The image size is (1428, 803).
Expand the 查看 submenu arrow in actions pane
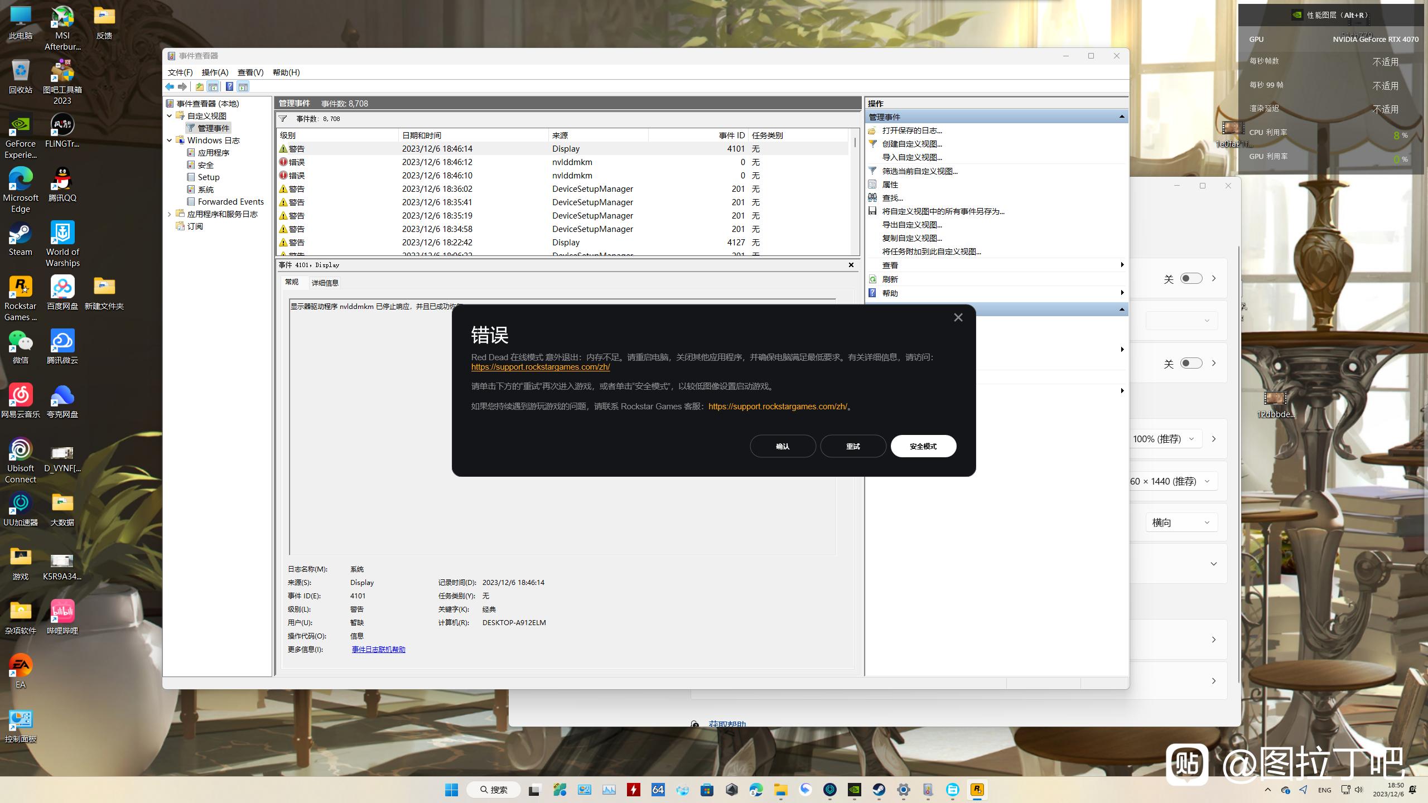(1122, 265)
